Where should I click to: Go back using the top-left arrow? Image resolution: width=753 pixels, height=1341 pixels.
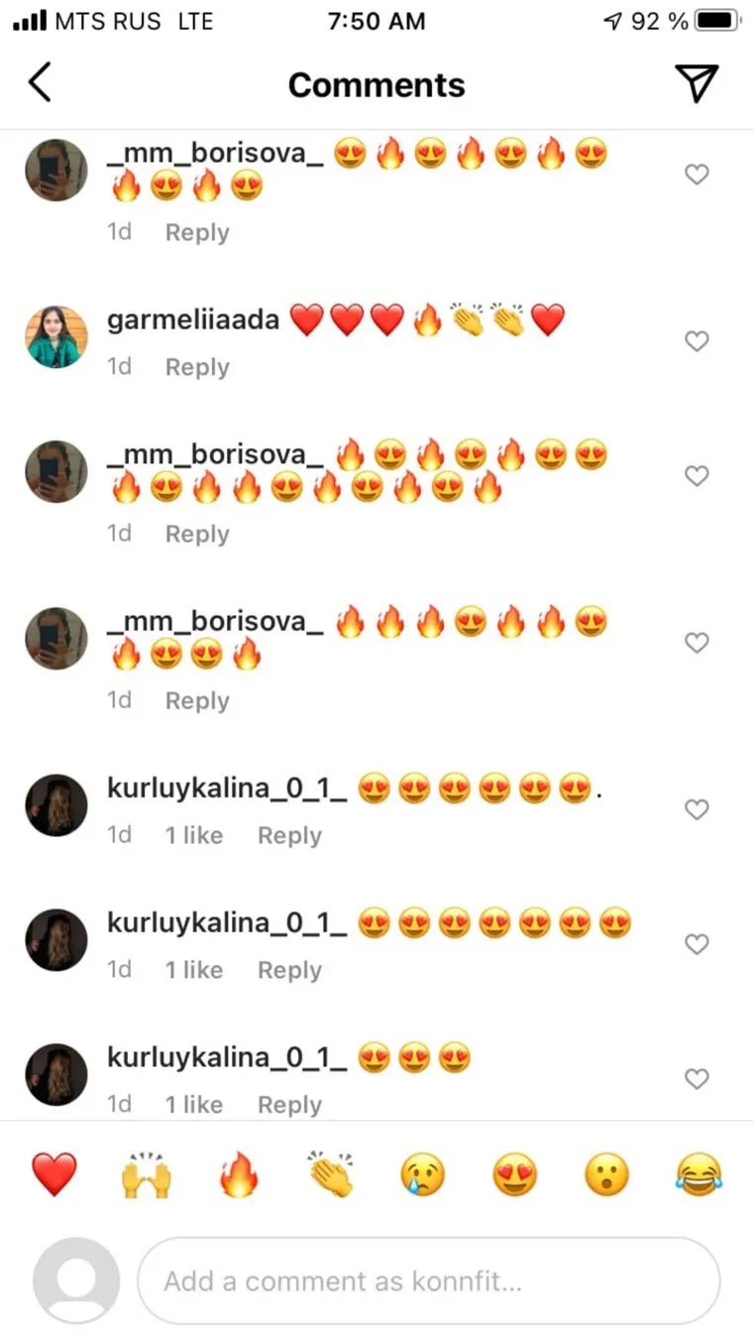pyautogui.click(x=39, y=83)
